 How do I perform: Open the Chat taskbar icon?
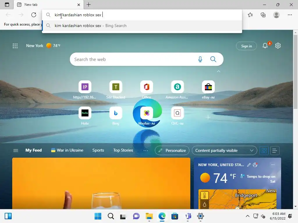pyautogui.click(x=136, y=216)
